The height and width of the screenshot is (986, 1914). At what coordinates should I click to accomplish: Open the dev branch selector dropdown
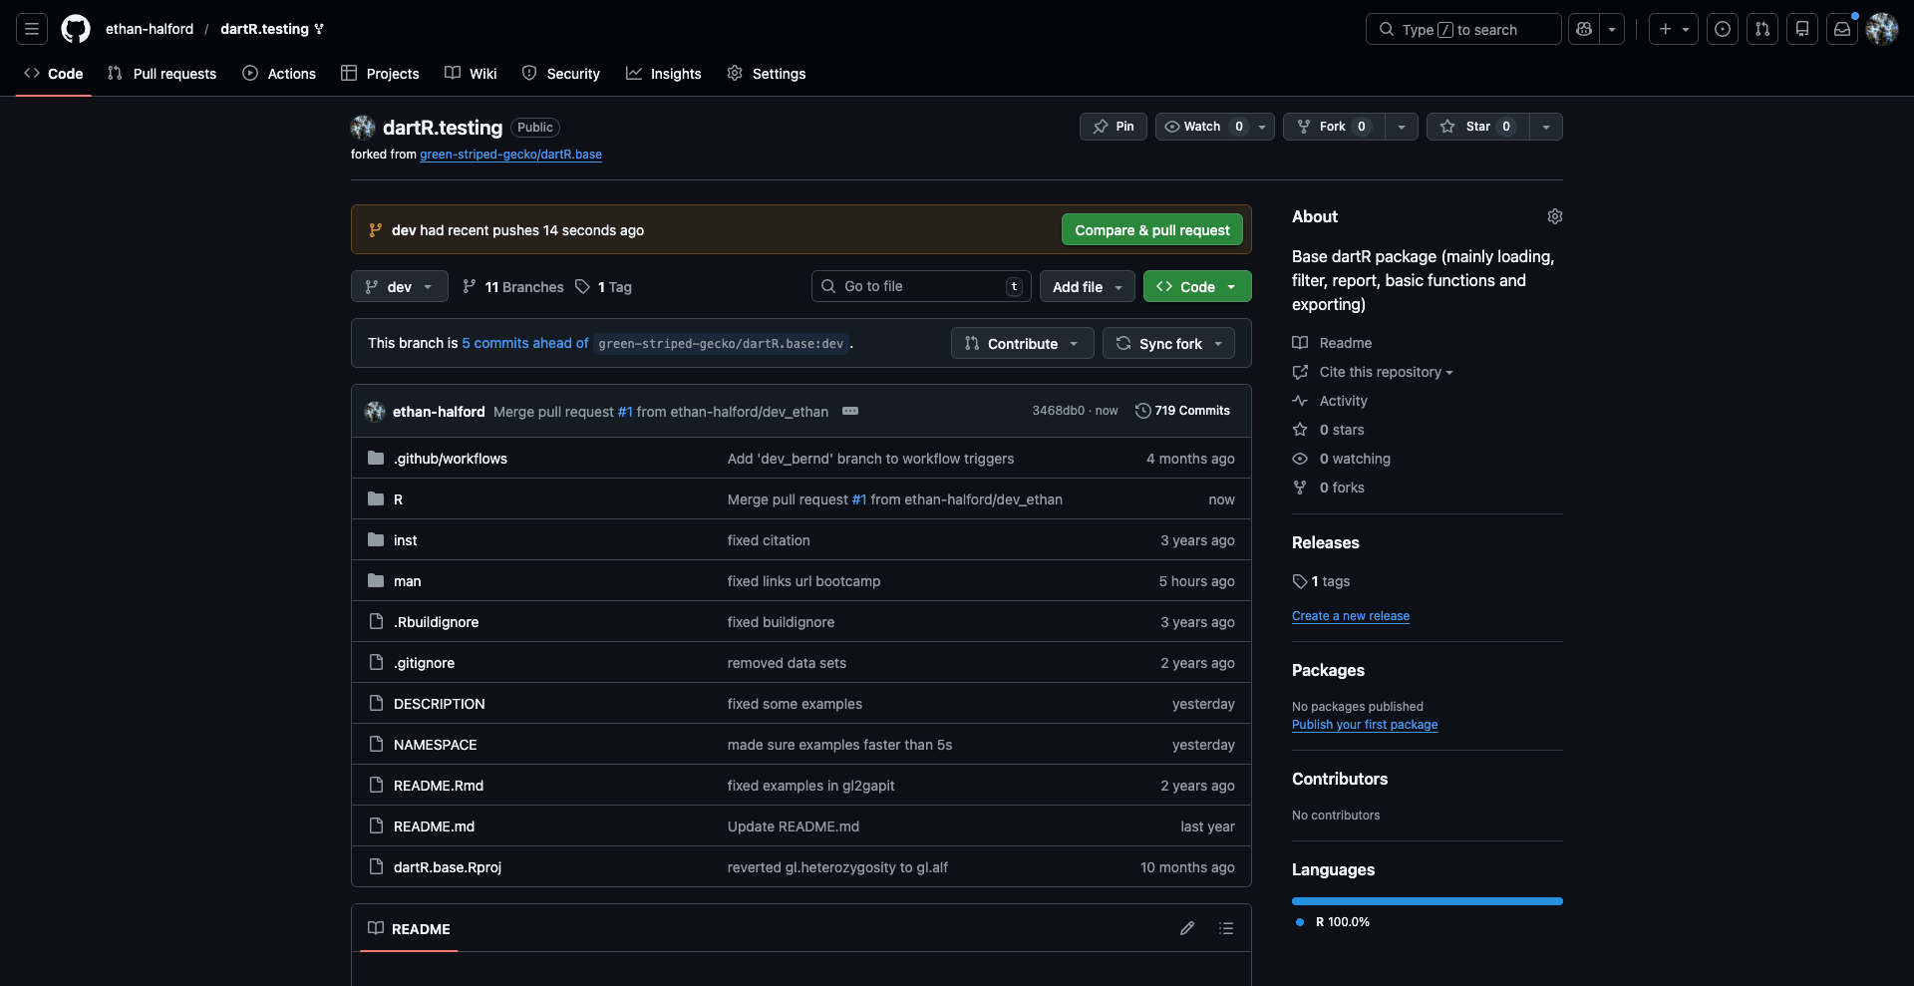(399, 287)
